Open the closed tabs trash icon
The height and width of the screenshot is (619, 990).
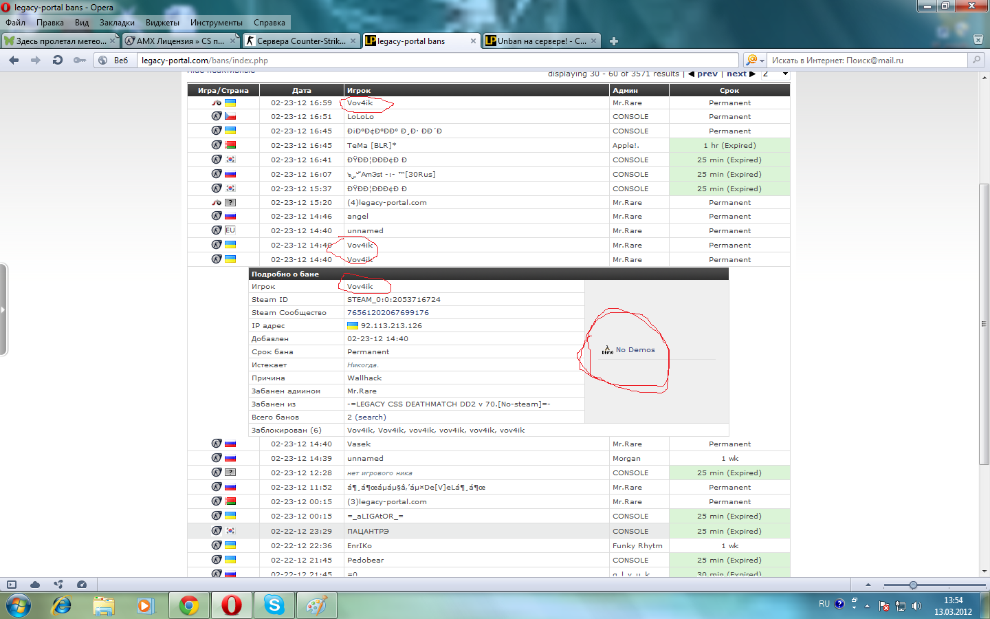pos(978,40)
